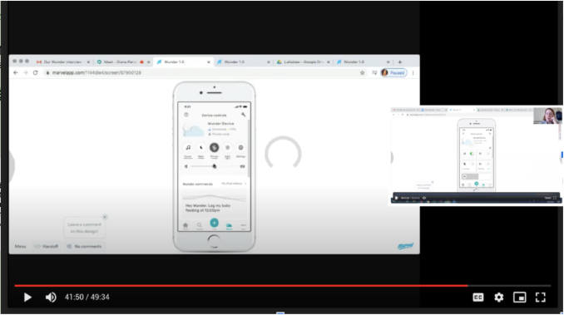
Task: Switch to the Wunder 1.0 tab before Lullabies
Action: 243,62
